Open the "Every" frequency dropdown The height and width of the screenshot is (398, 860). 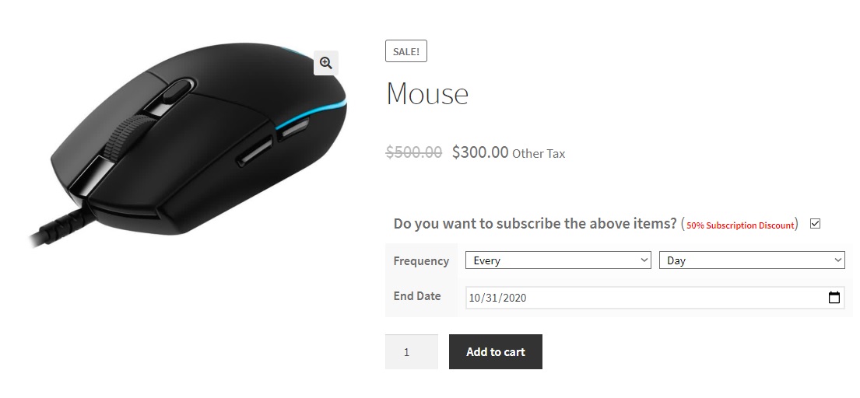point(558,260)
